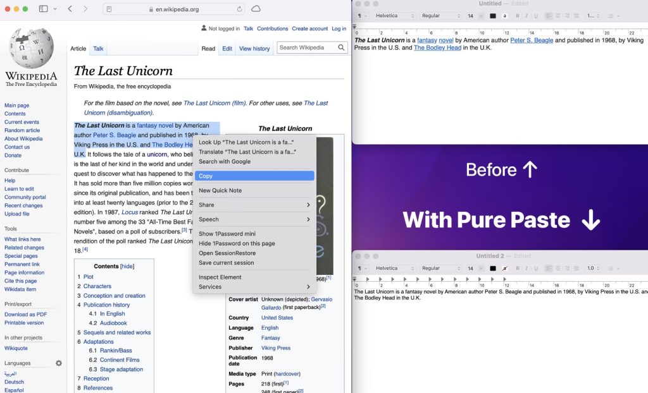Toggle the Safari sidebar button
Image resolution: width=648 pixels, height=393 pixels.
(x=44, y=9)
